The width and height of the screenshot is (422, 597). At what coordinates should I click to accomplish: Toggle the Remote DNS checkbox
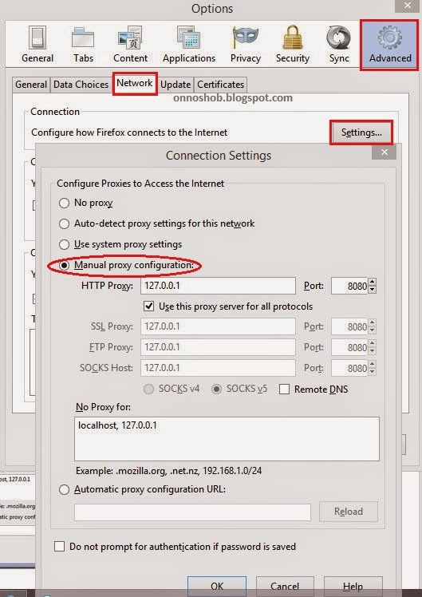(284, 389)
